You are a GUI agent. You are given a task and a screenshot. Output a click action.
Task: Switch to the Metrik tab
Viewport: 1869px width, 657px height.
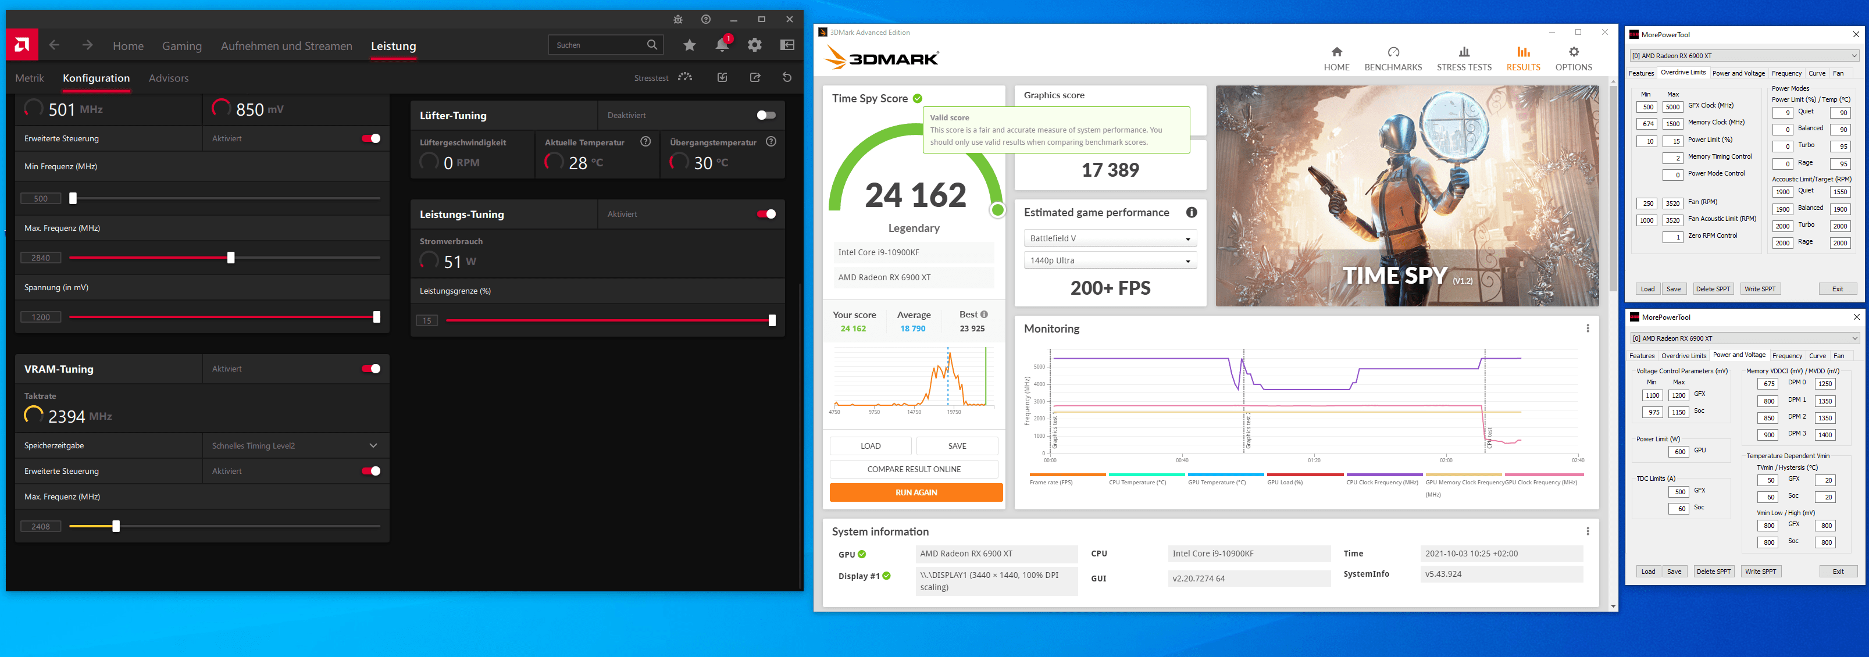pos(30,78)
